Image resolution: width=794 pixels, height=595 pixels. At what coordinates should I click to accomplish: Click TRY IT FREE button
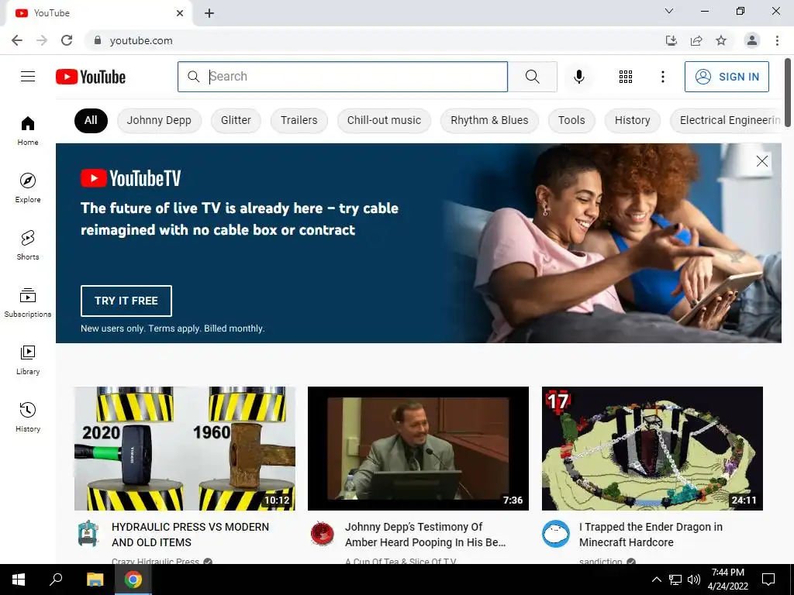(x=126, y=301)
